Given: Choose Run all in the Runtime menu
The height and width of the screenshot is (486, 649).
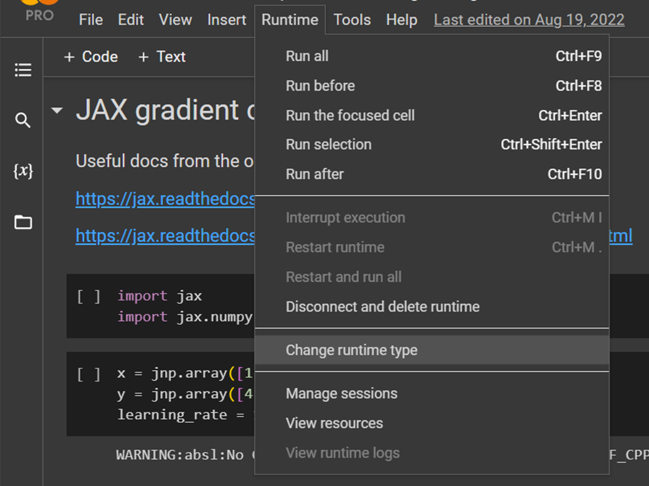Looking at the screenshot, I should pyautogui.click(x=307, y=56).
